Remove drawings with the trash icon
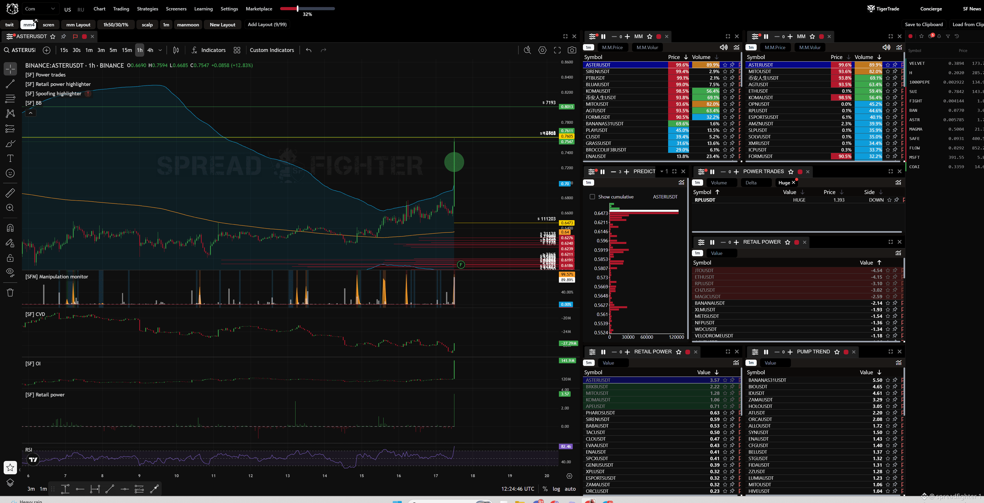This screenshot has width=984, height=503. 10,292
